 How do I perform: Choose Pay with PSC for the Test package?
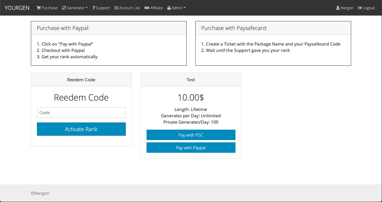point(191,135)
